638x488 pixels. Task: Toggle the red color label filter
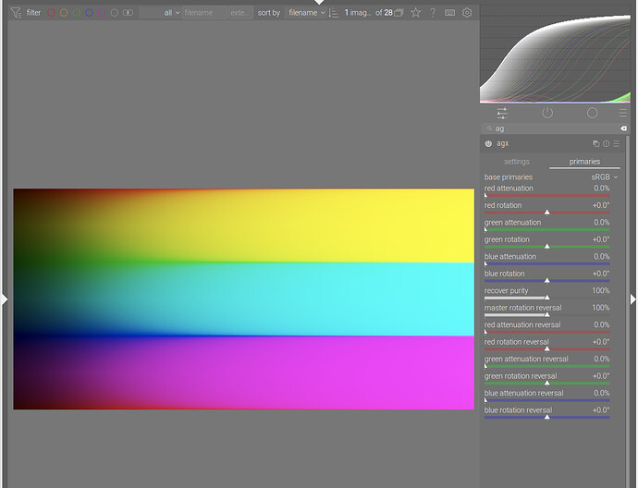[51, 13]
